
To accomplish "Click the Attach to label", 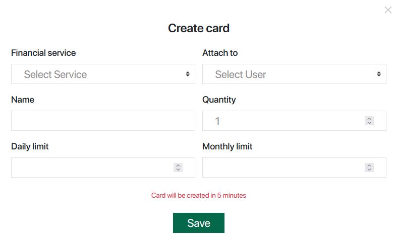I will (x=220, y=53).
